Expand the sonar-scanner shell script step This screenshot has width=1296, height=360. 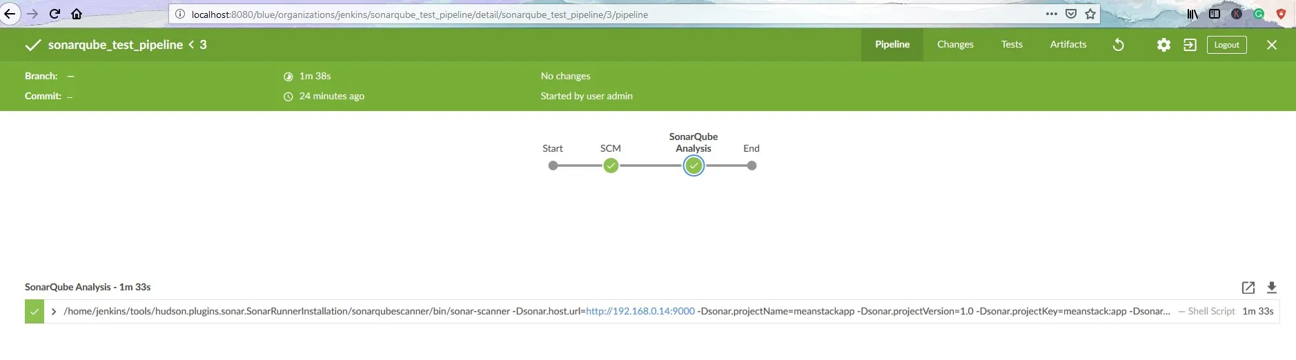click(54, 312)
